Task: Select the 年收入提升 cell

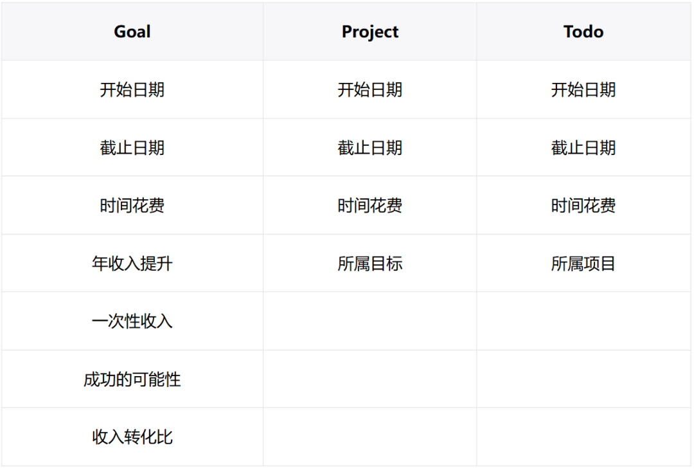Action: point(132,263)
